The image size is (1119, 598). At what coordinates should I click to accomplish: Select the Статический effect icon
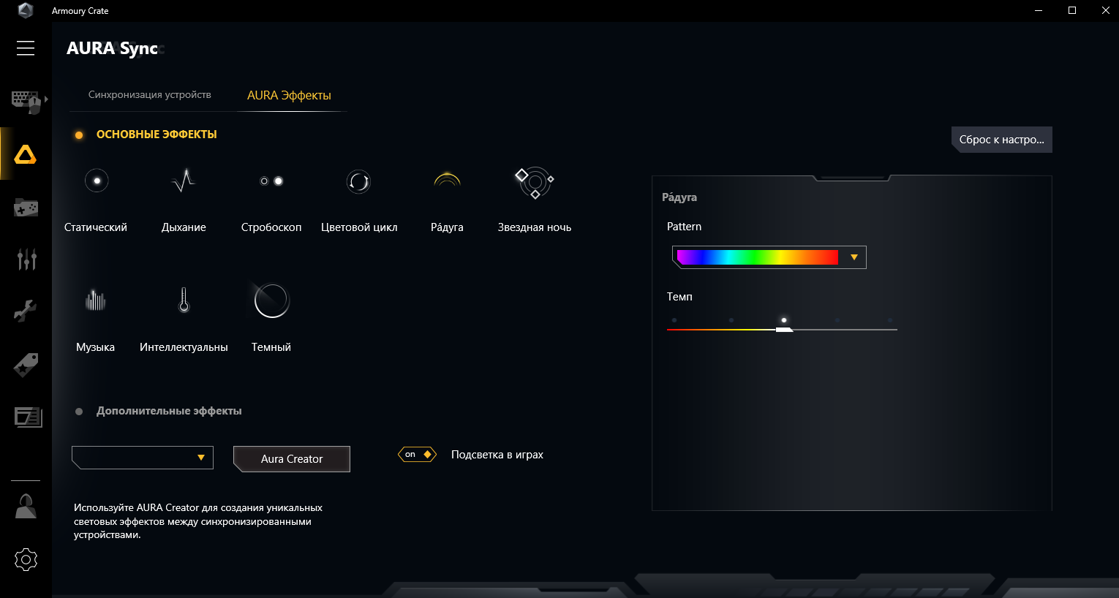[97, 181]
